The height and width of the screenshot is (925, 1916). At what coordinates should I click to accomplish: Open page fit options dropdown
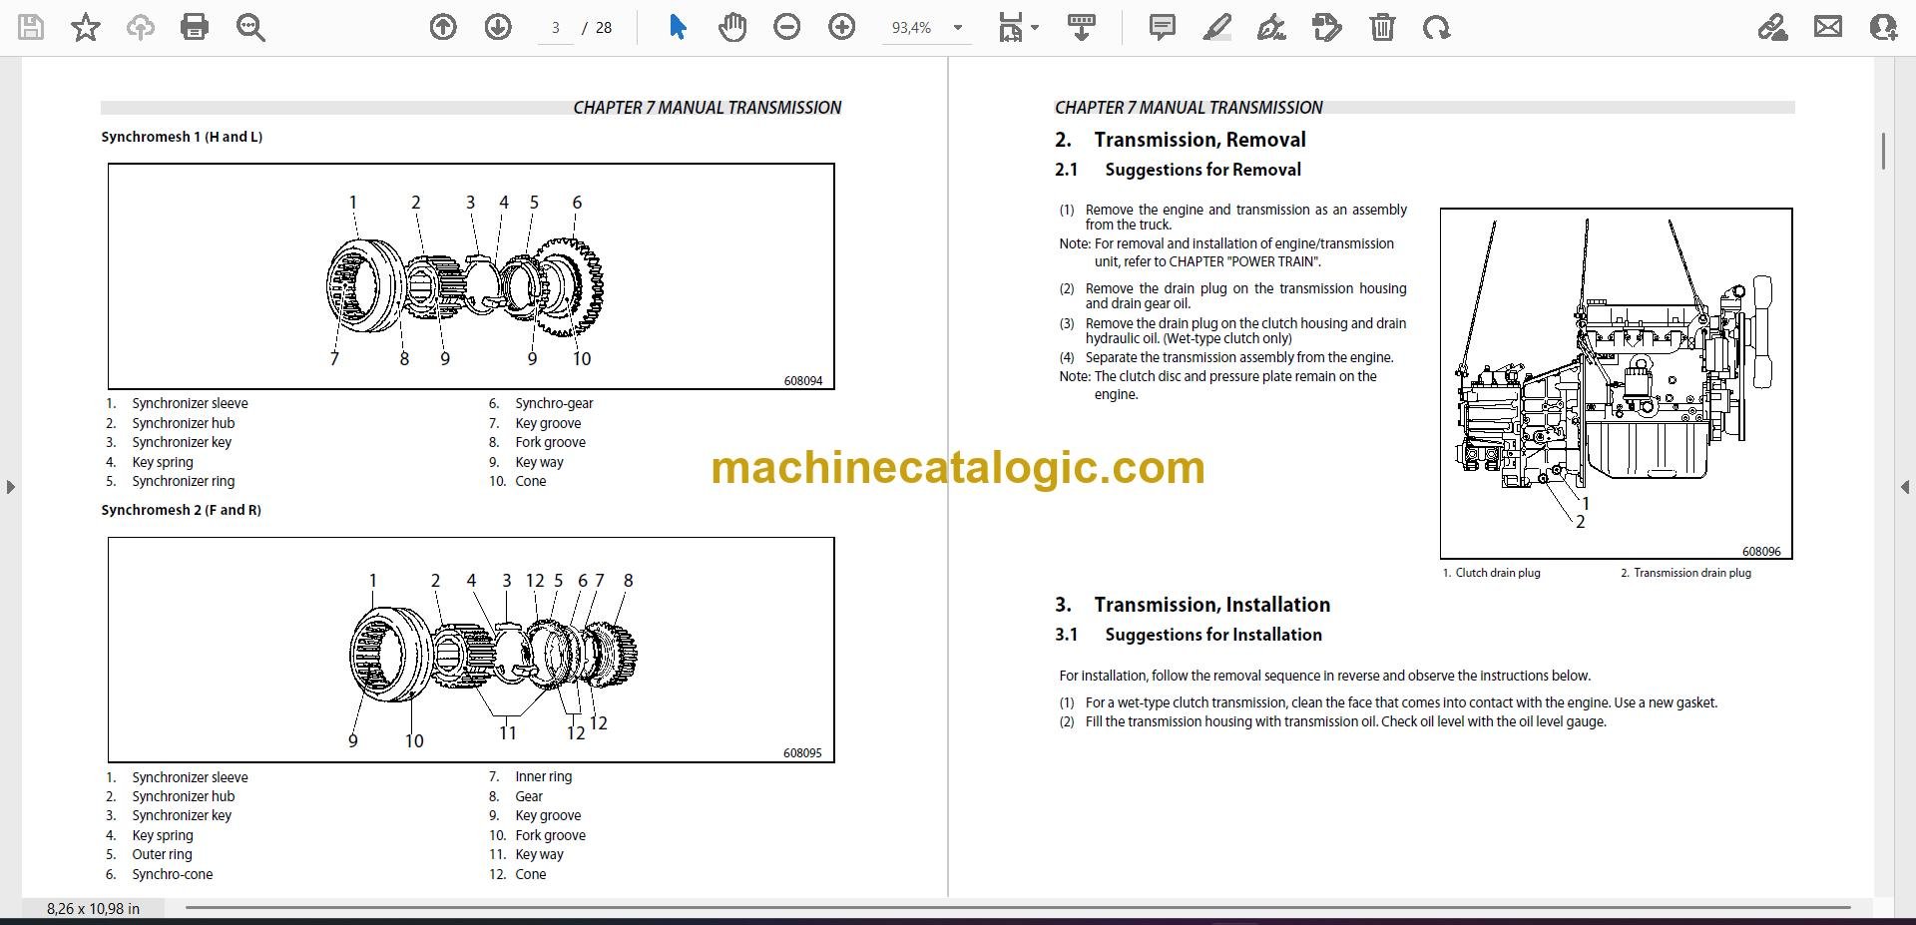pyautogui.click(x=1018, y=28)
